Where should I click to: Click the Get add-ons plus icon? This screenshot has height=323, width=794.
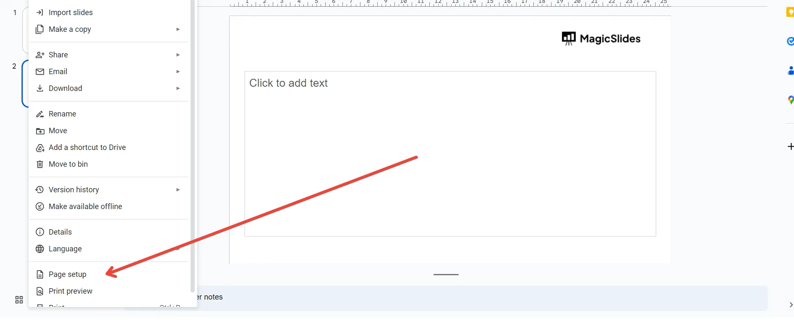tap(791, 146)
